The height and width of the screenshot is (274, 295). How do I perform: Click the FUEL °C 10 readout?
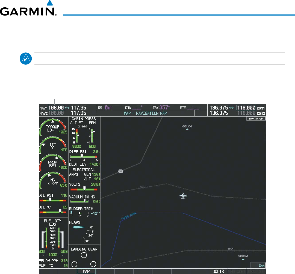[53, 266]
